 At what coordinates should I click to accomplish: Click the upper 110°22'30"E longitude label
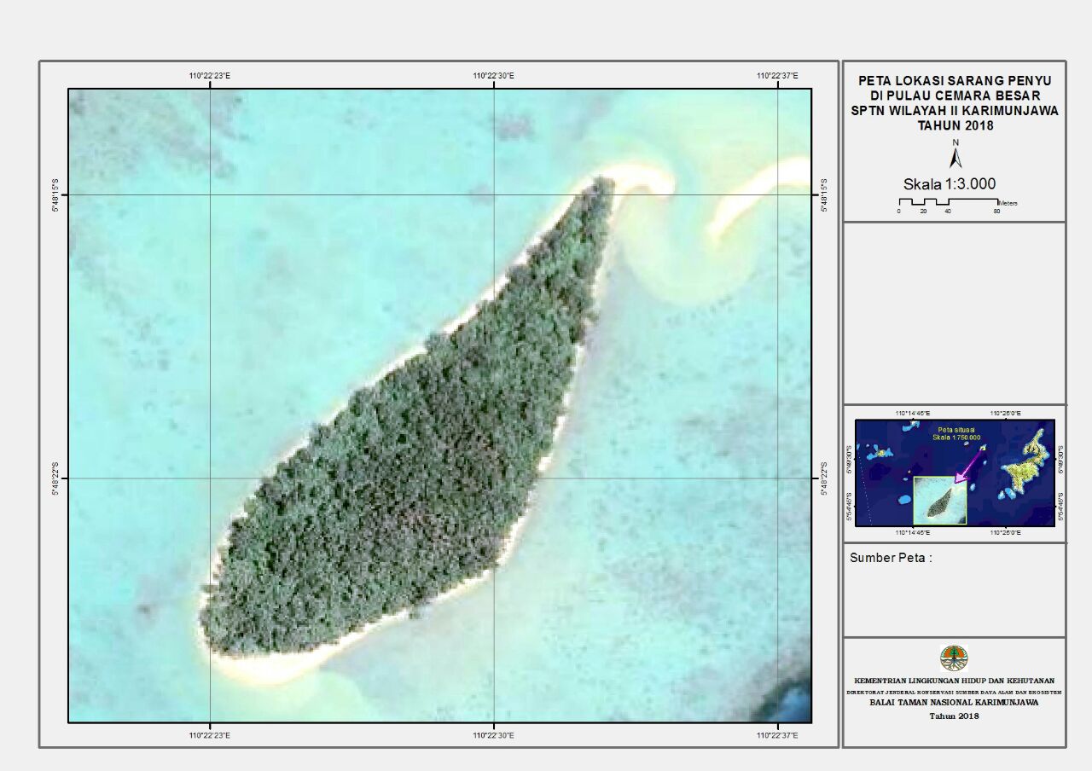tap(493, 76)
